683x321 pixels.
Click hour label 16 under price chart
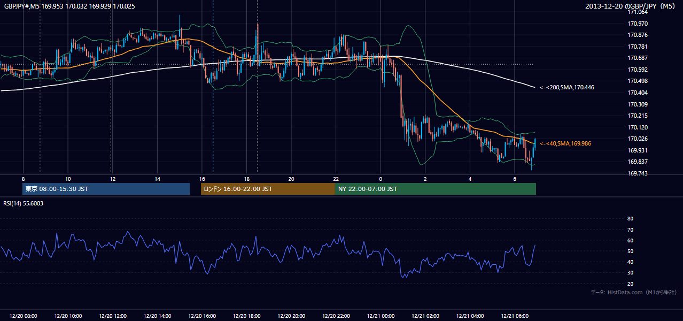pos(201,179)
